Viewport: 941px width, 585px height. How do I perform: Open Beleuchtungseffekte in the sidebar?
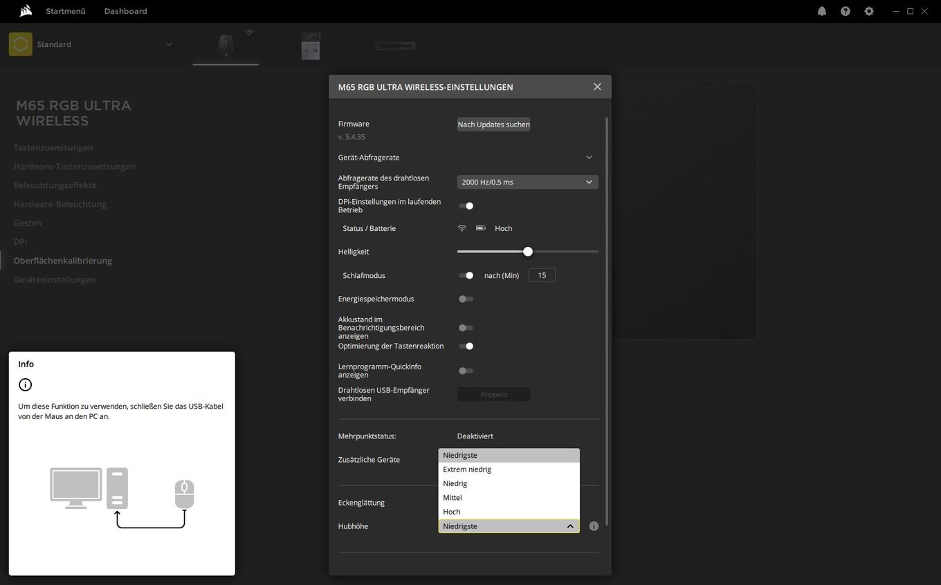55,185
